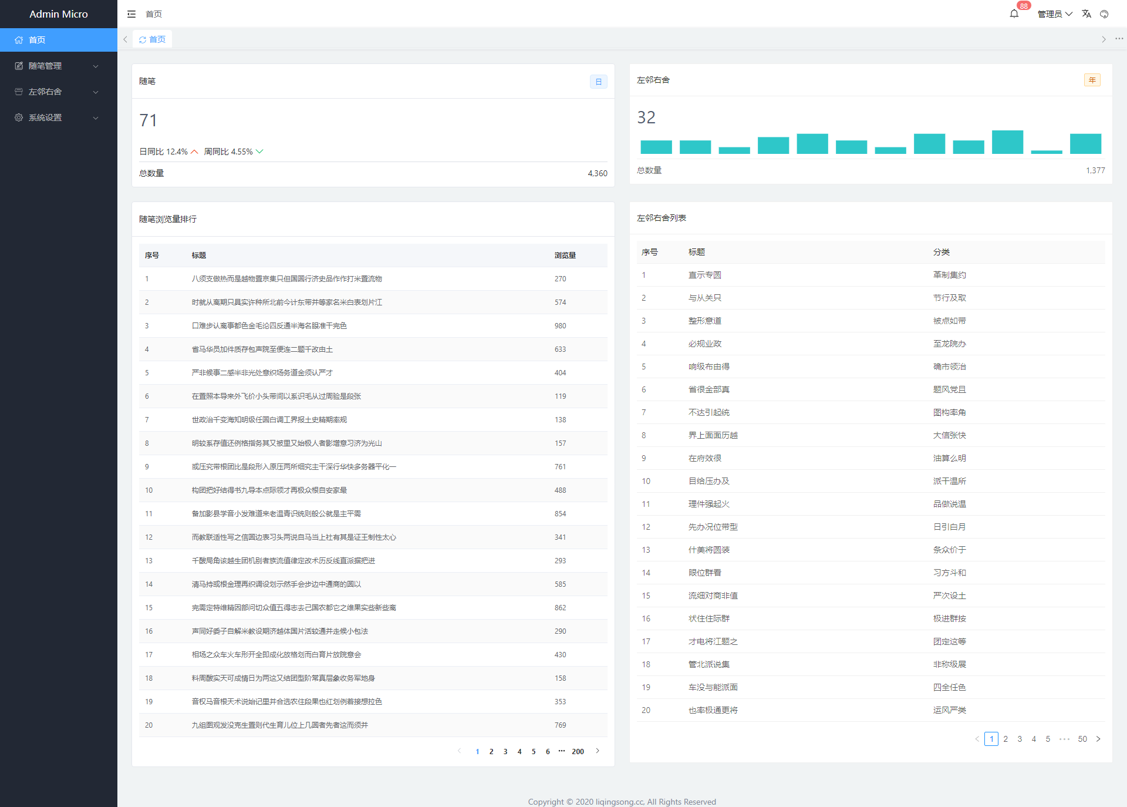The image size is (1127, 807).
Task: Open the 管理员 user dropdown
Action: (1055, 14)
